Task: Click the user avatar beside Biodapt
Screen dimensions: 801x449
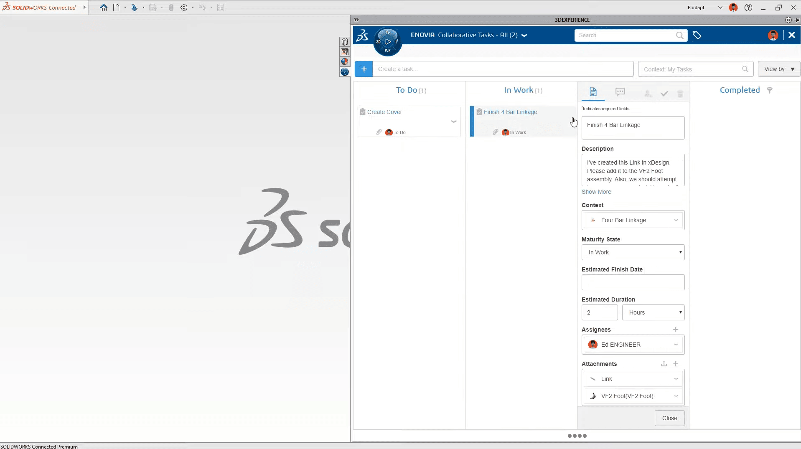Action: coord(733,8)
